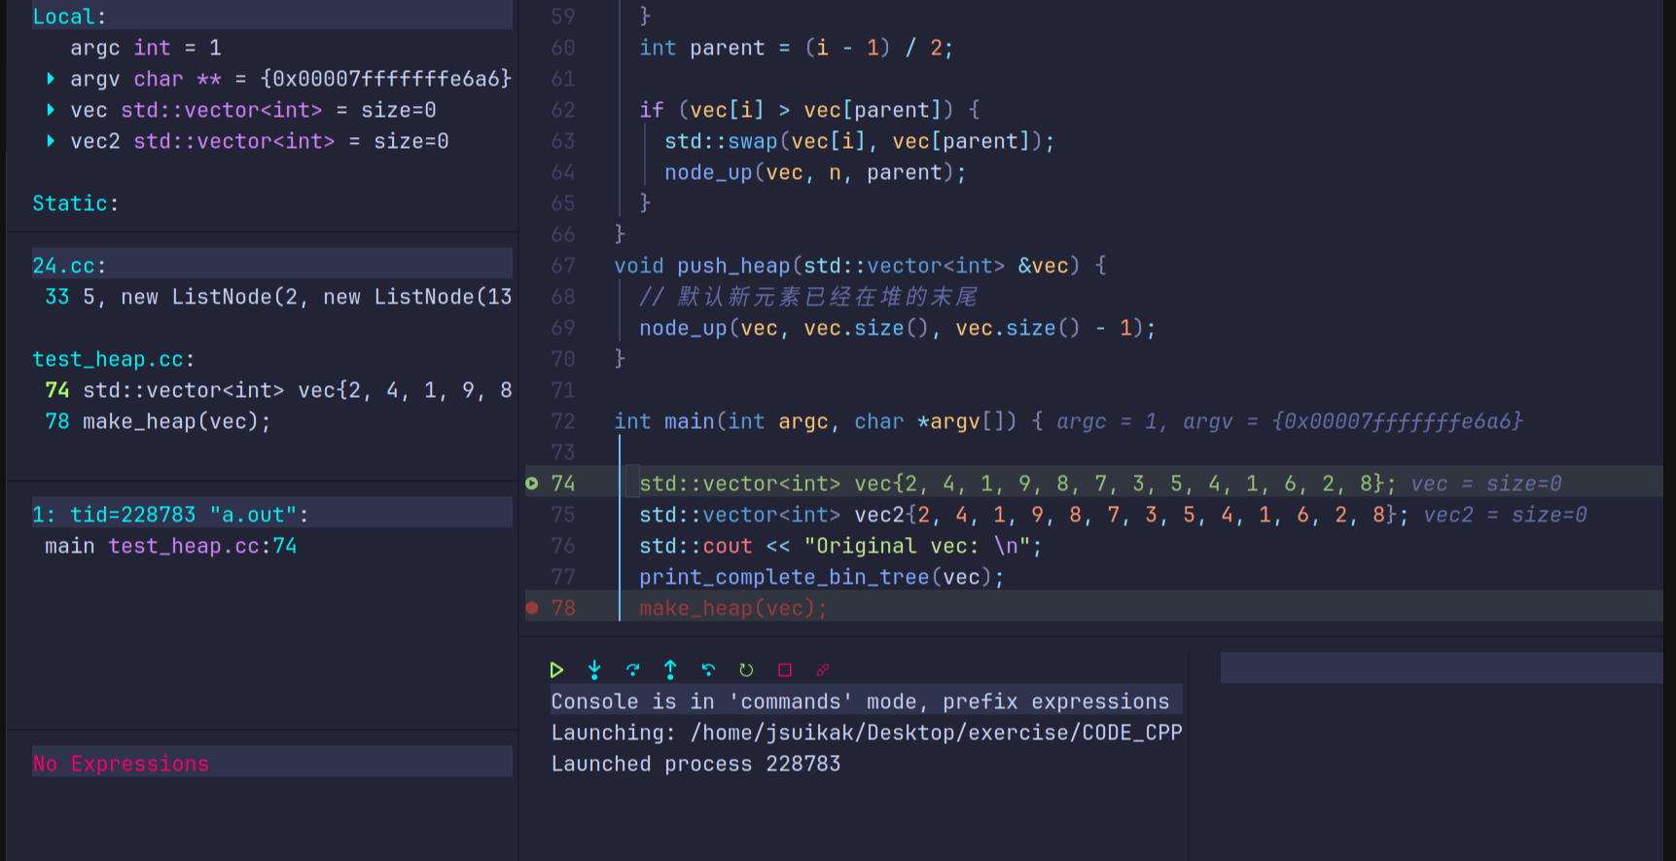Click the Launching: /home/jsuikak console line
Image resolution: width=1676 pixels, height=861 pixels.
(867, 733)
